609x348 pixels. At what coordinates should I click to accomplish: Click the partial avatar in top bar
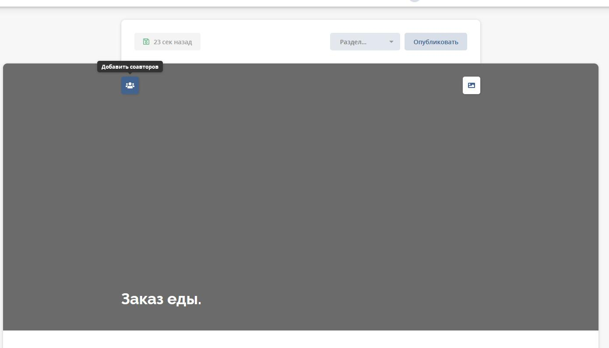[415, 1]
